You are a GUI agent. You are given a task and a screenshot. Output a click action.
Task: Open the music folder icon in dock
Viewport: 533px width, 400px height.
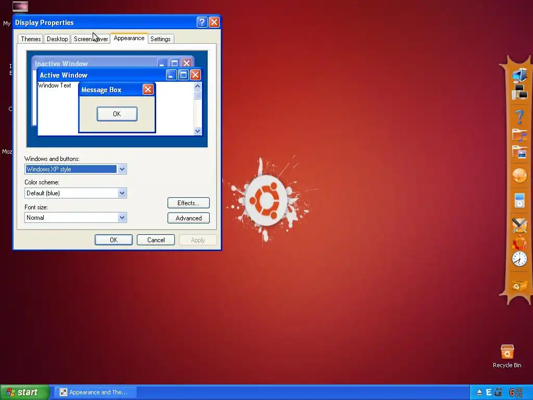519,135
